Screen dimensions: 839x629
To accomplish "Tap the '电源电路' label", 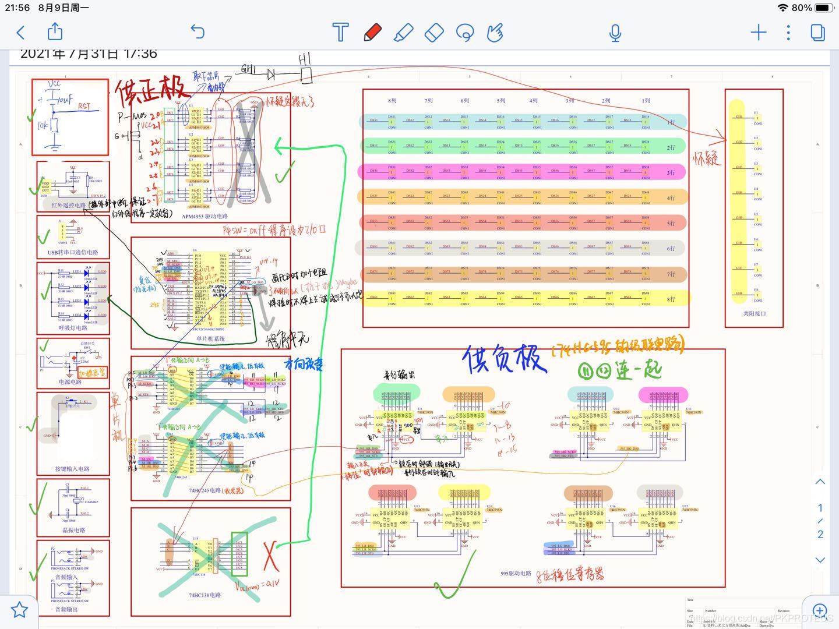I will [x=70, y=382].
